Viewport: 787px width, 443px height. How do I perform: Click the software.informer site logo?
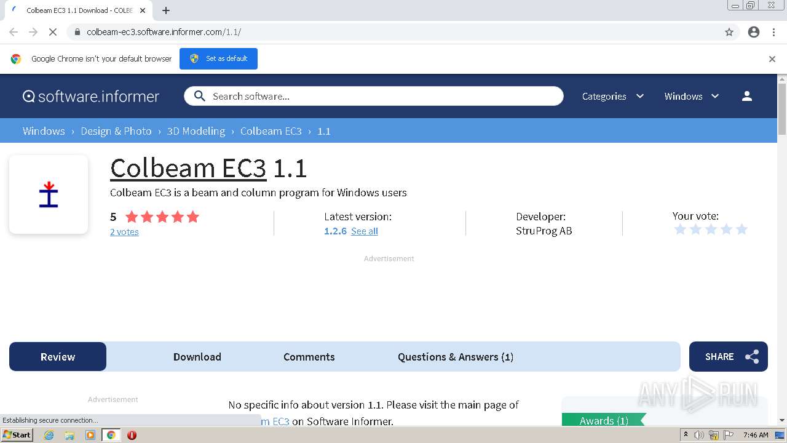tap(91, 96)
